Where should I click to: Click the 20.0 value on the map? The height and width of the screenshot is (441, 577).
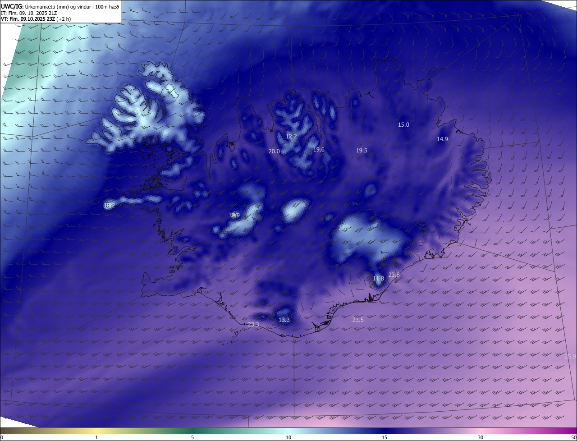pos(274,152)
